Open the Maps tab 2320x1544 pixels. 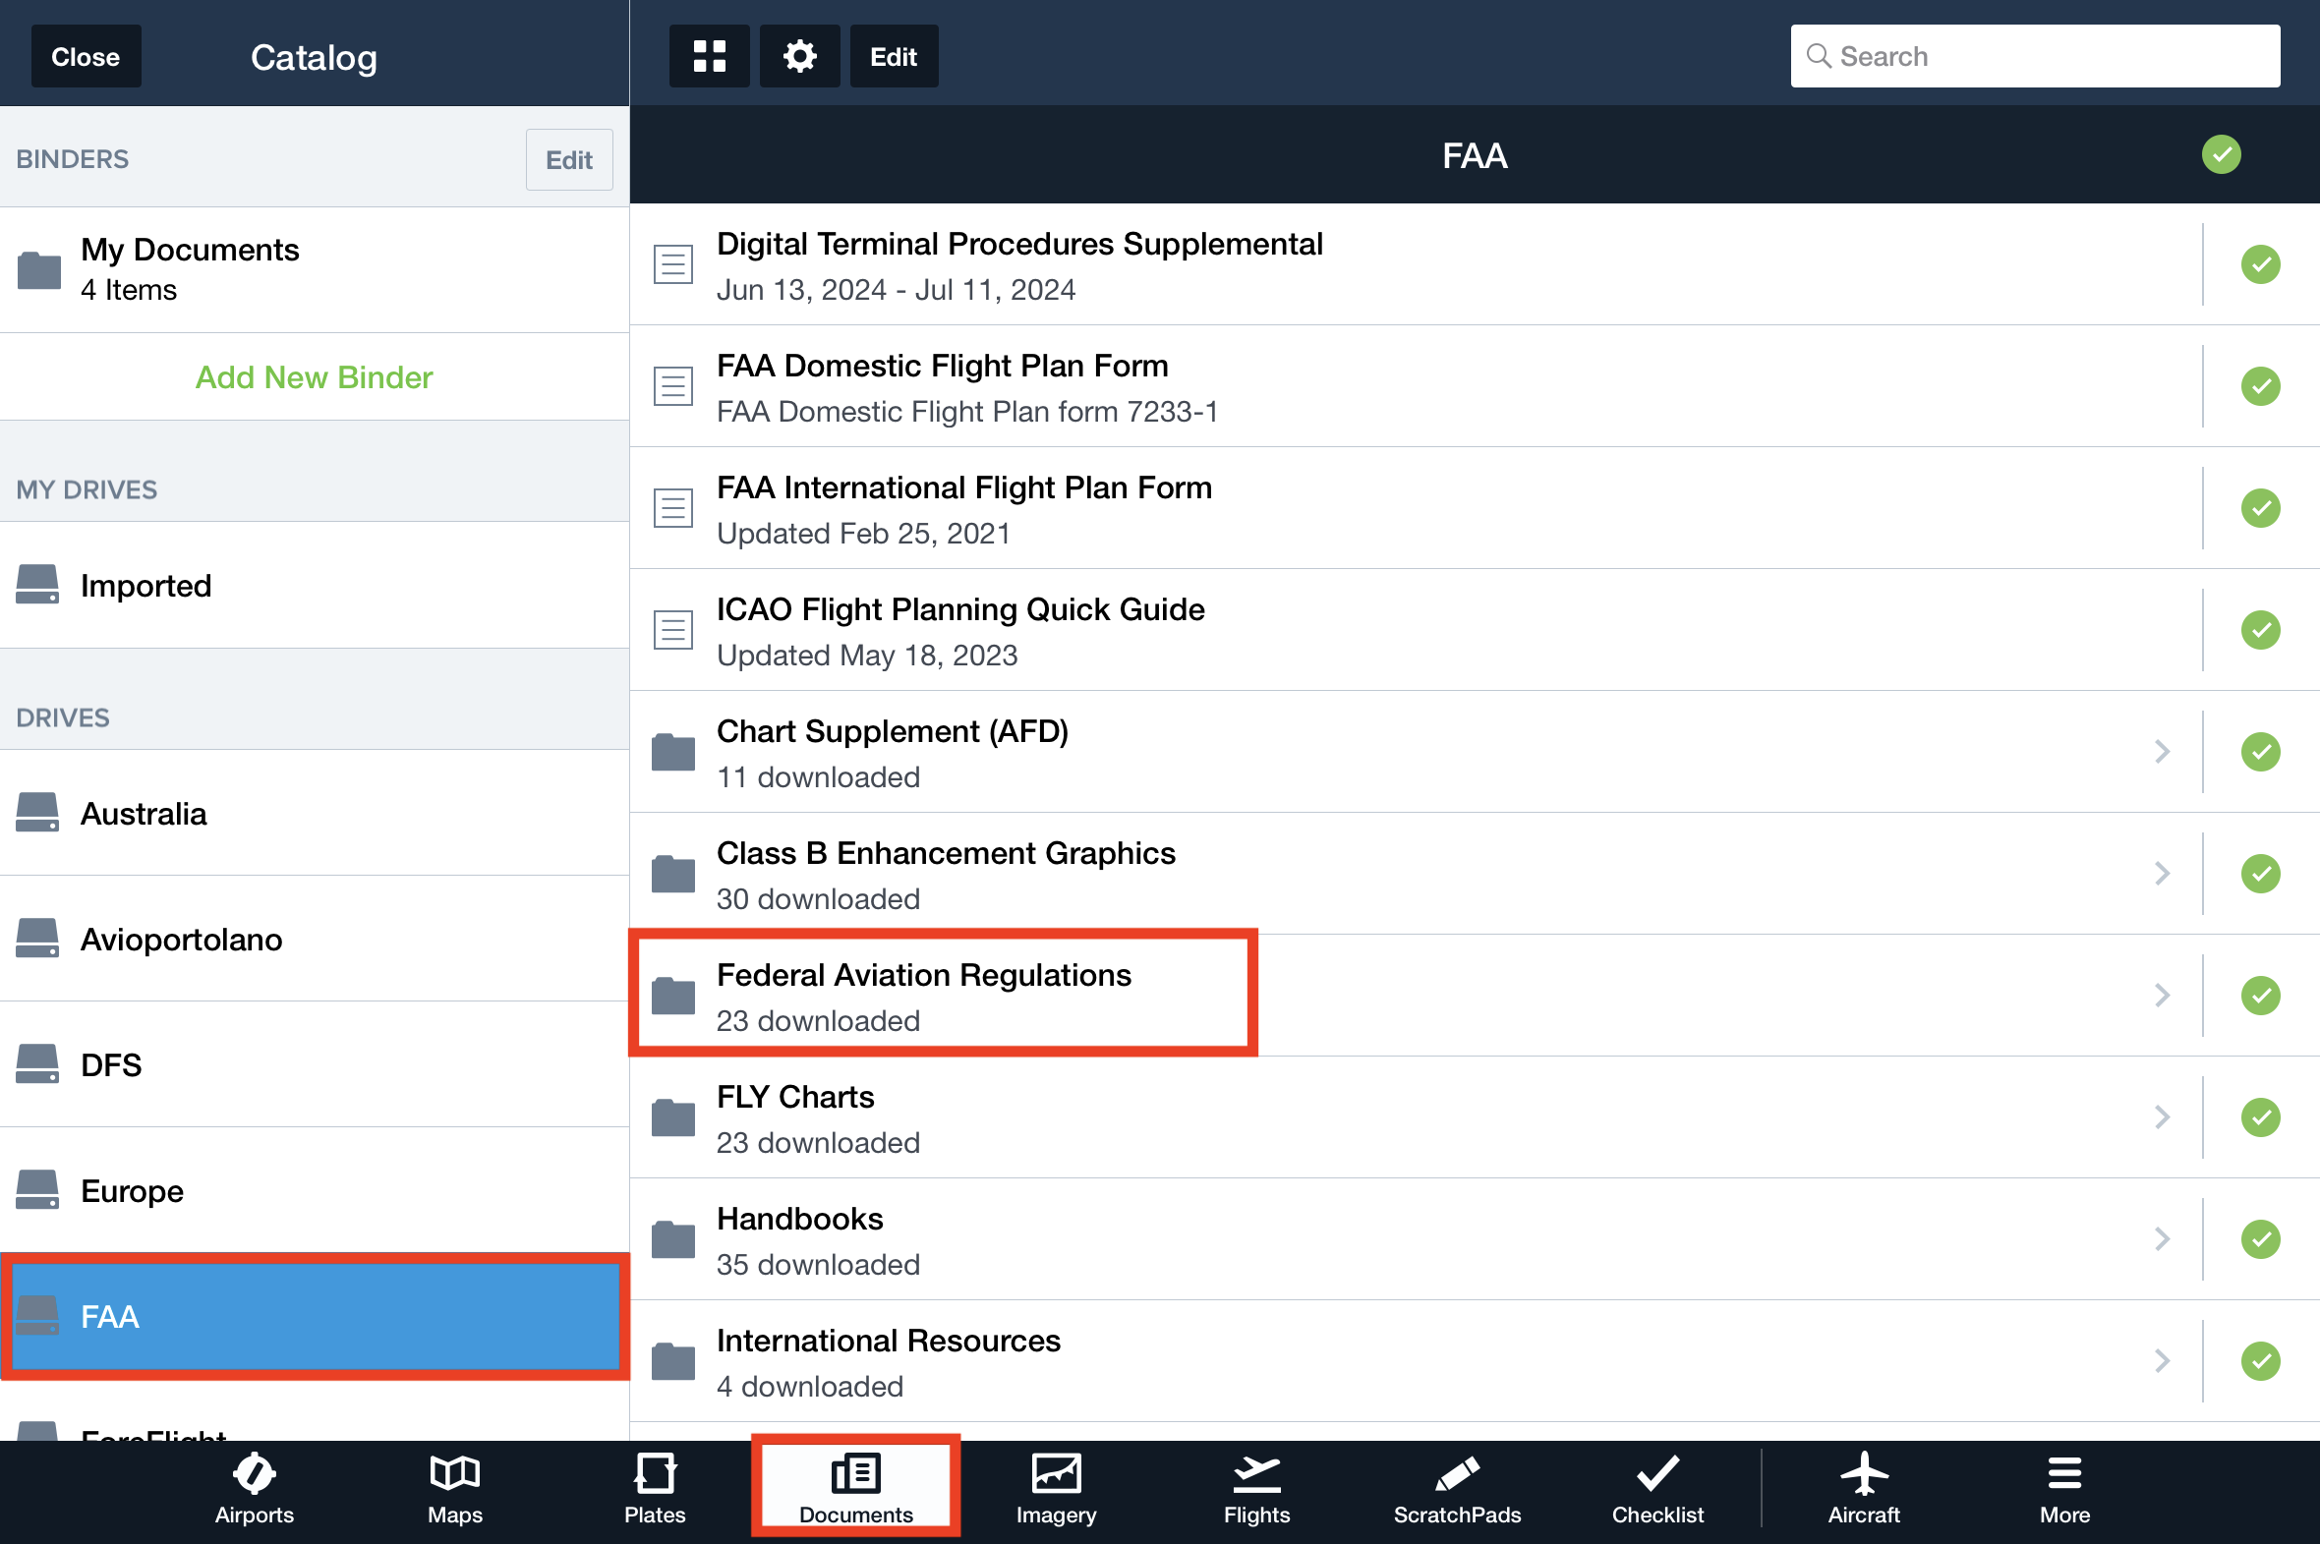[455, 1490]
